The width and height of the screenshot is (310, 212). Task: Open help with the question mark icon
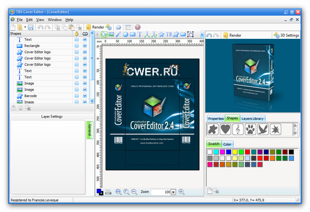pos(137,27)
